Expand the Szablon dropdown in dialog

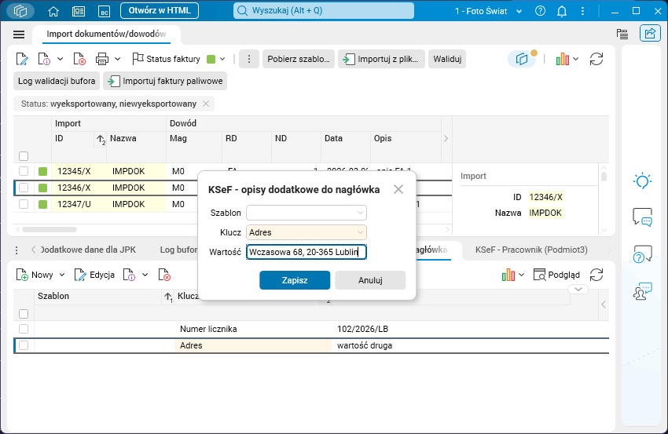[x=360, y=213]
